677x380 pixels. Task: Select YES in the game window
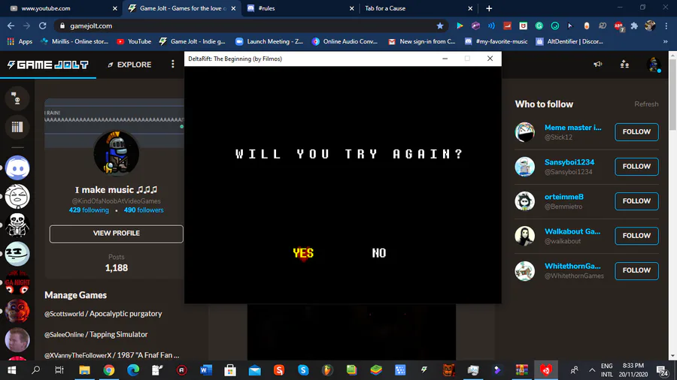point(303,253)
